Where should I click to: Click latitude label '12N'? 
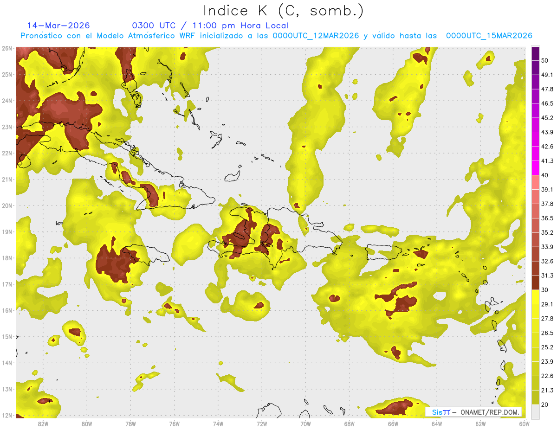point(6,415)
